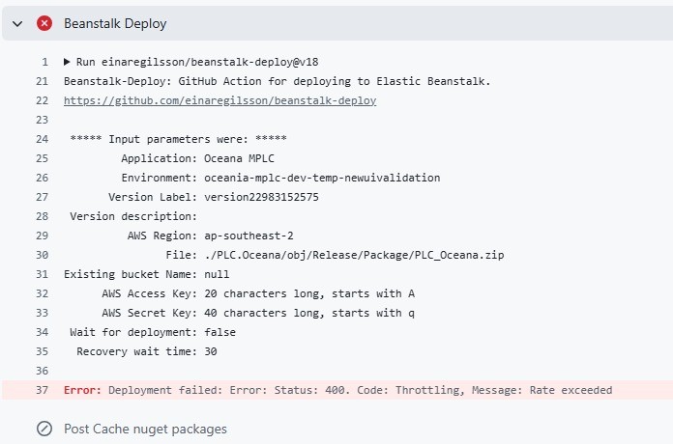This screenshot has width=673, height=444.
Task: Click line number 26 for Environment
Action: [43, 178]
